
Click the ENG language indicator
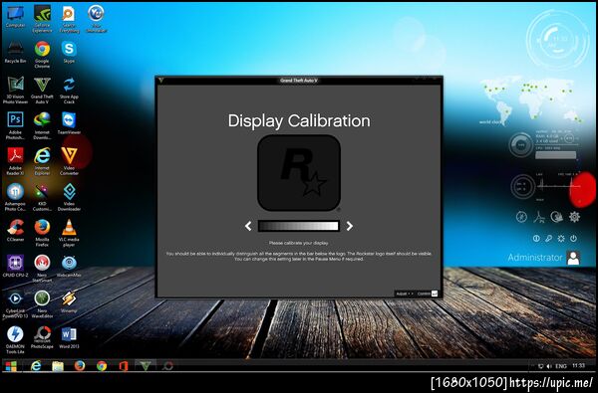(560, 366)
